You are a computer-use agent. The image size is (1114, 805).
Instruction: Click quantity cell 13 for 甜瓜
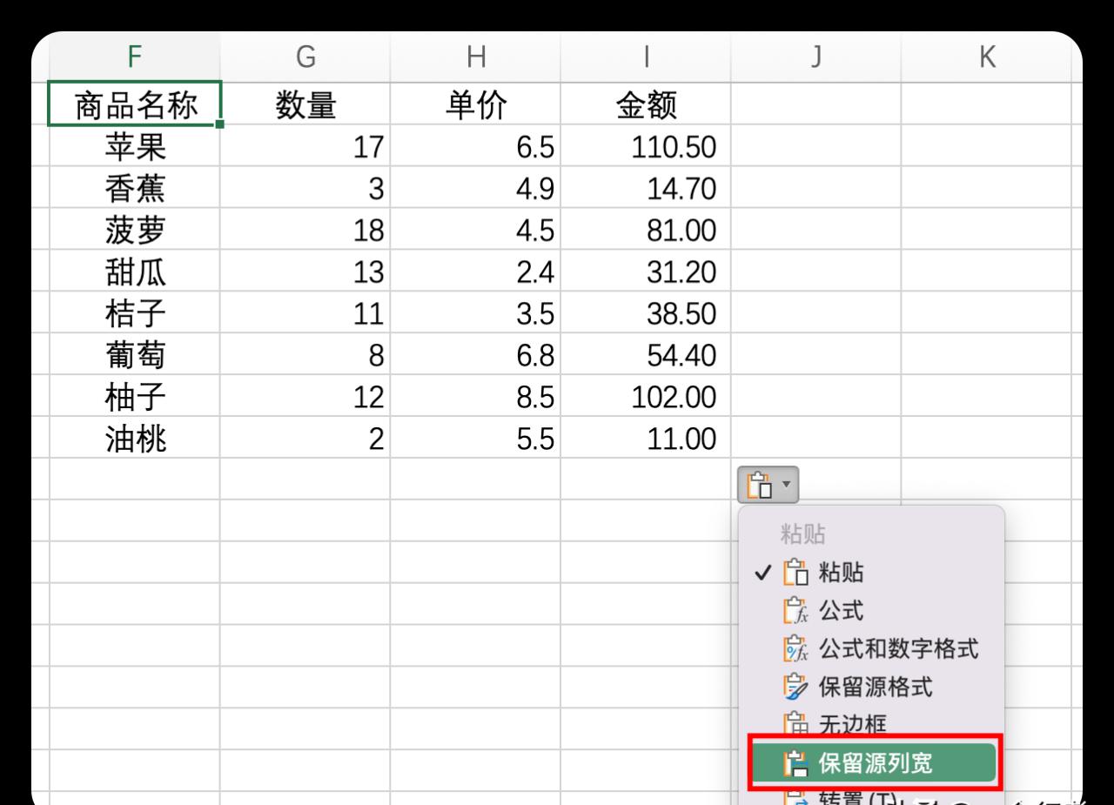[305, 272]
